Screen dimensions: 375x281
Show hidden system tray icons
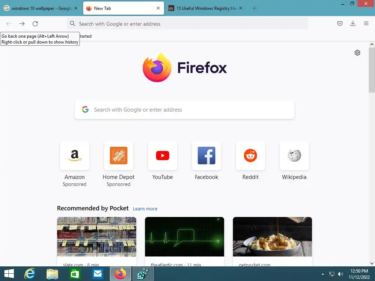(323, 274)
